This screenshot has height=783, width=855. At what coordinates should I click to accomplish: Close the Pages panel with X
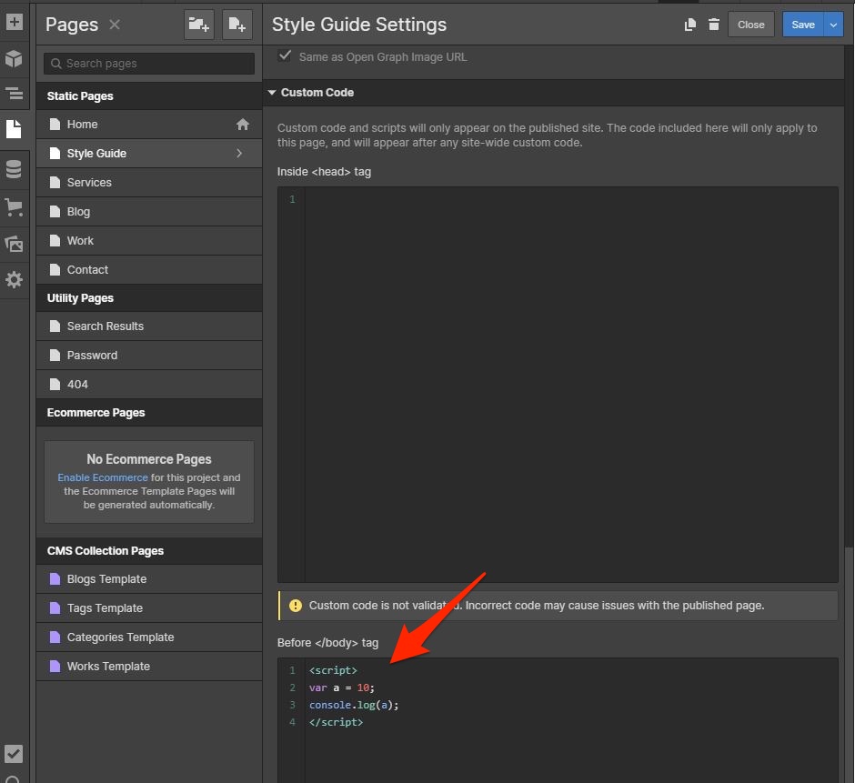pos(115,25)
